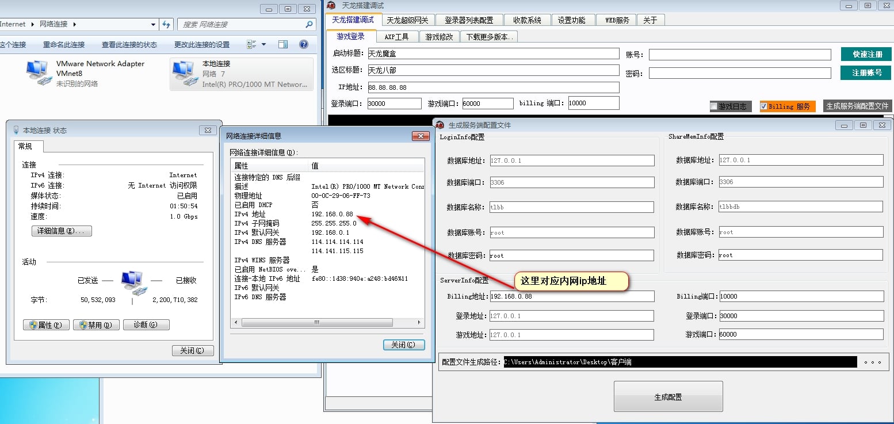Select the VMware Network Adapter VMnet8 icon
Viewport: 894px width, 424px height.
pyautogui.click(x=39, y=73)
